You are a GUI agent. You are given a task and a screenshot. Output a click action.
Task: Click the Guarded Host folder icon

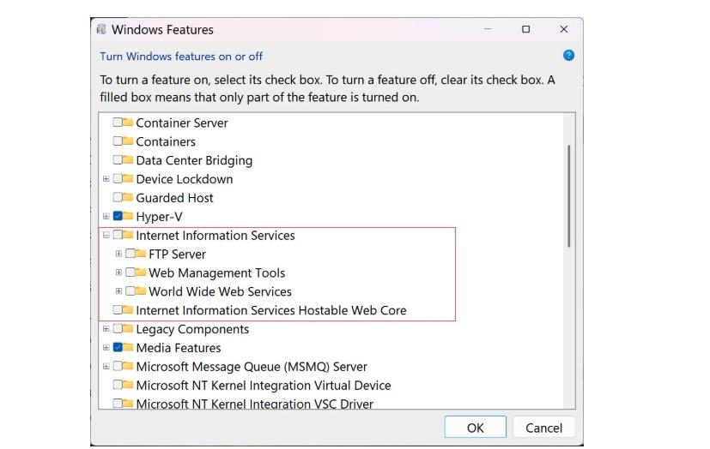128,197
